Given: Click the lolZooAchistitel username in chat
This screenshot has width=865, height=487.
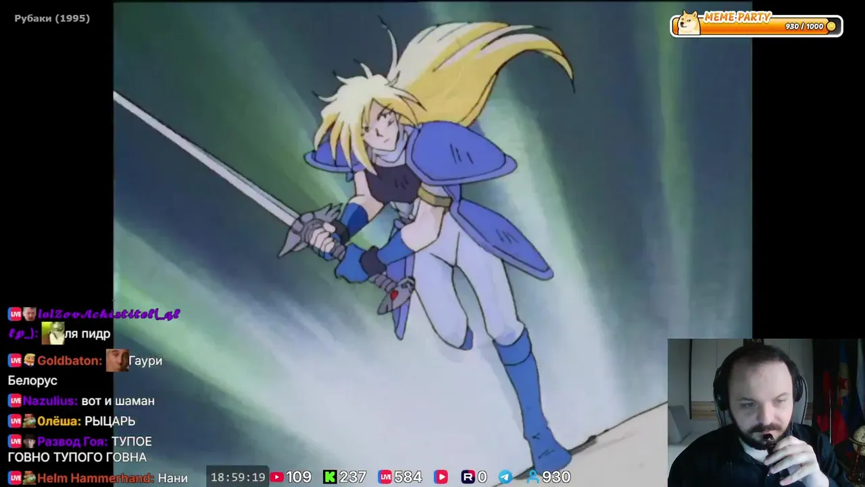Looking at the screenshot, I should coord(109,314).
